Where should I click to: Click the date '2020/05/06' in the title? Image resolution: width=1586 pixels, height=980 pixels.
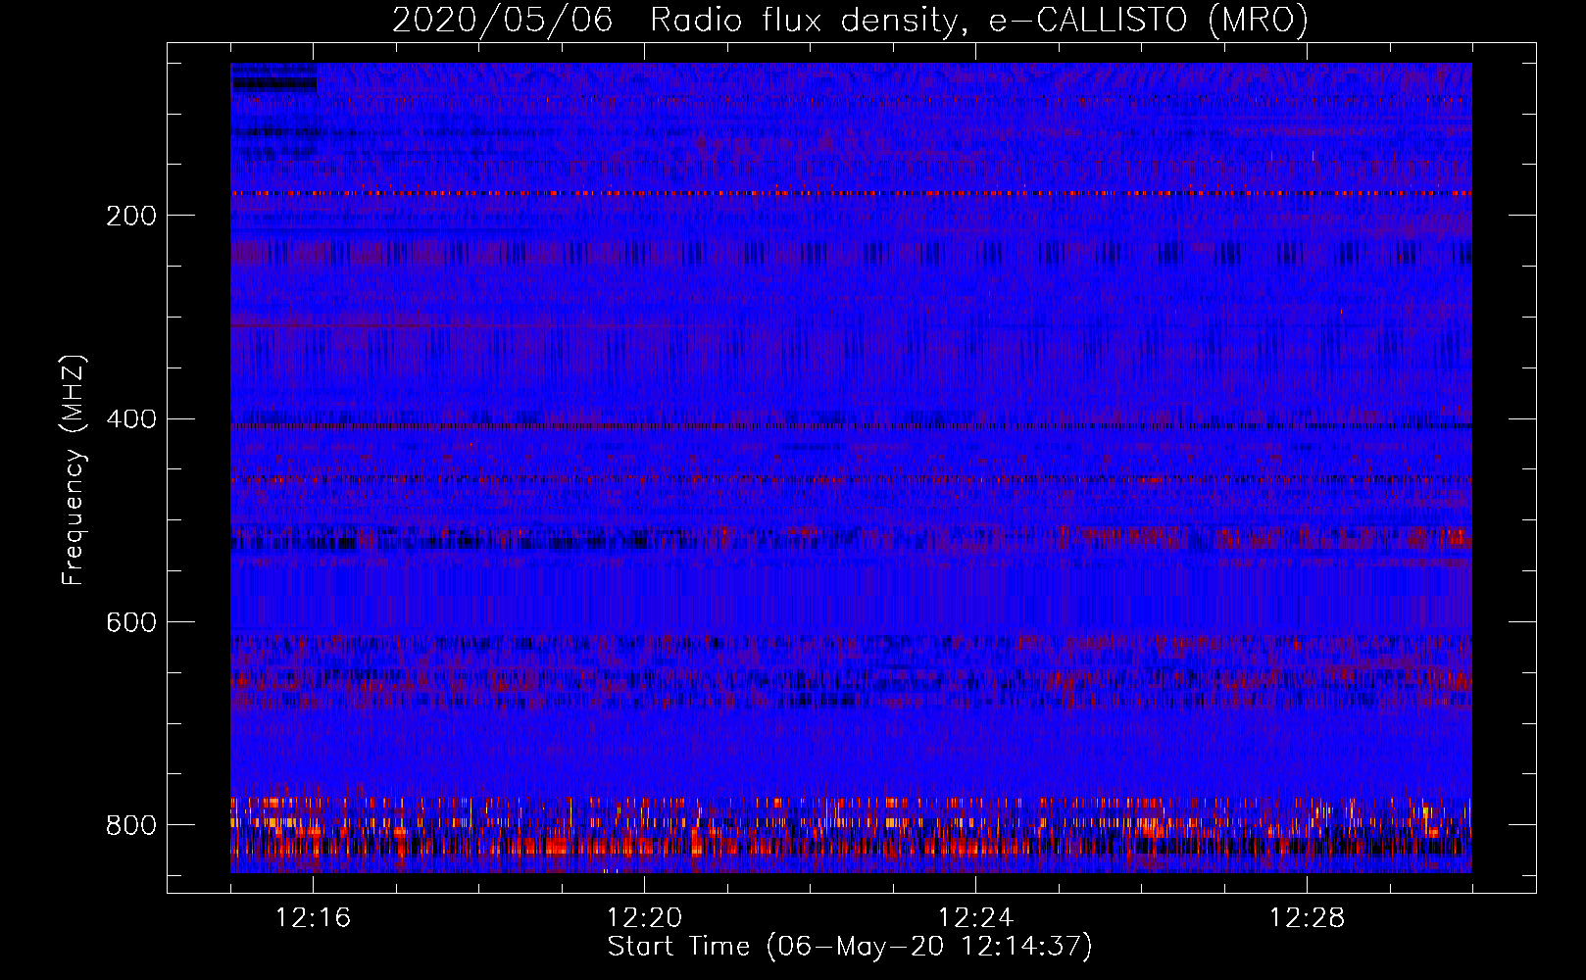point(503,21)
